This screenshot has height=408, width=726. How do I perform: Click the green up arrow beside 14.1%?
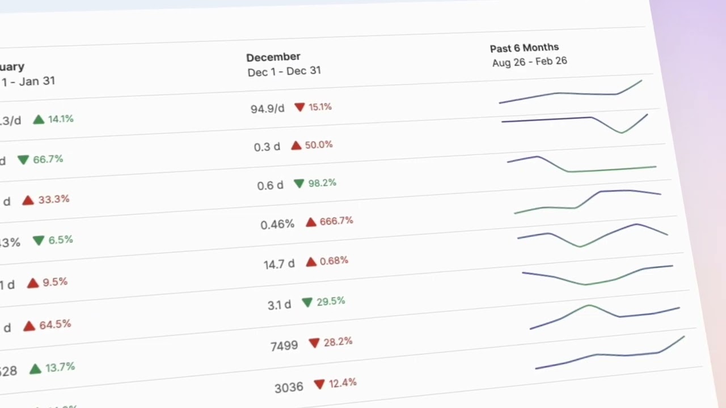(x=39, y=120)
